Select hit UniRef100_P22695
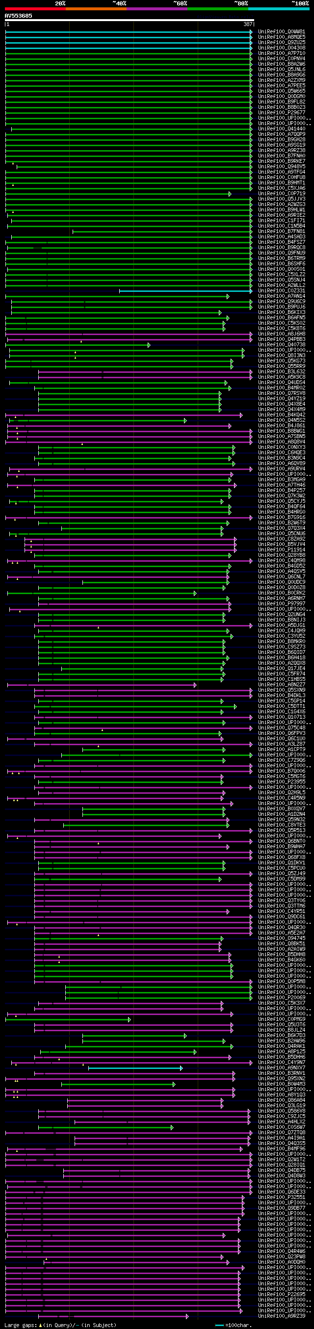The image size is (314, 1329). pyautogui.click(x=282, y=1294)
